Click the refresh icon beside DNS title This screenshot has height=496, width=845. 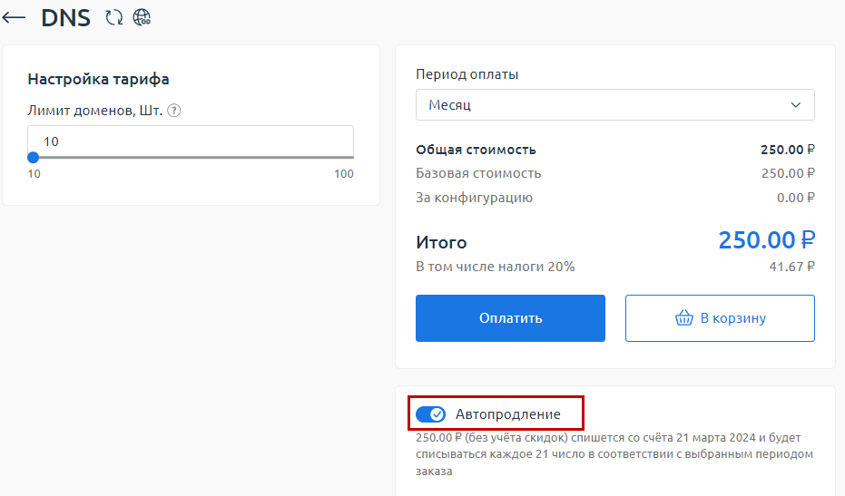[113, 17]
